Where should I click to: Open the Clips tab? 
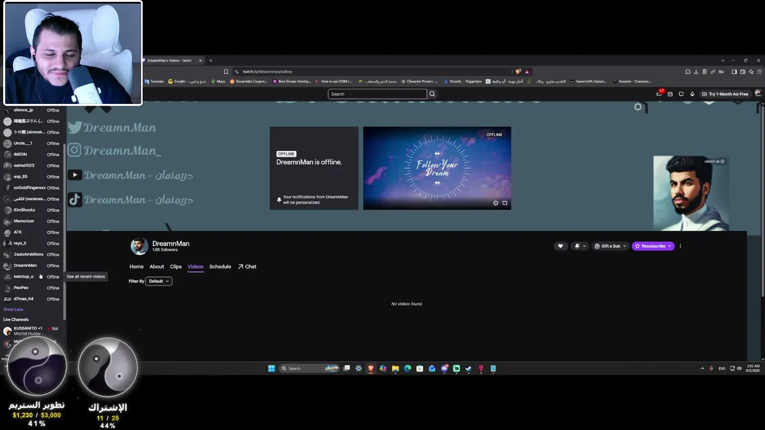click(x=176, y=266)
